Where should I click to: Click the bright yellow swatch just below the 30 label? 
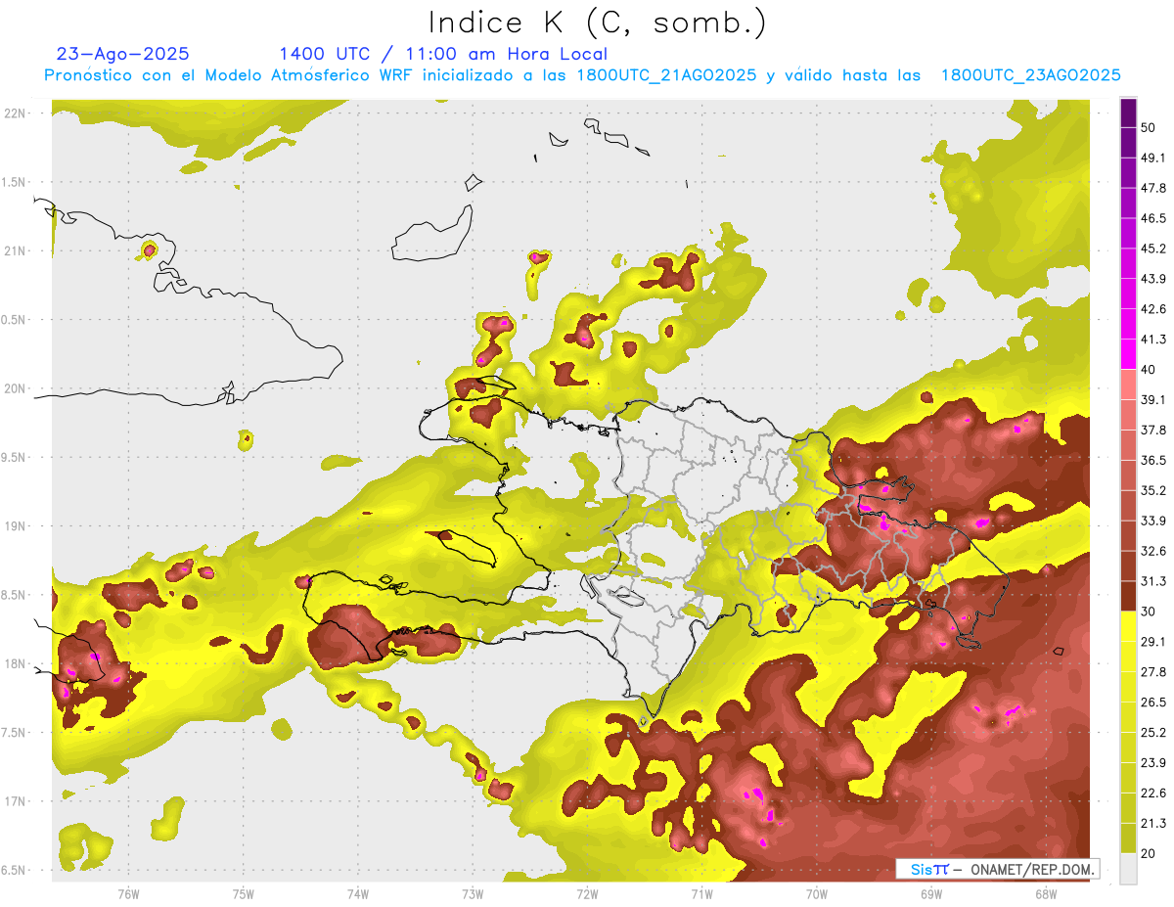[1128, 627]
